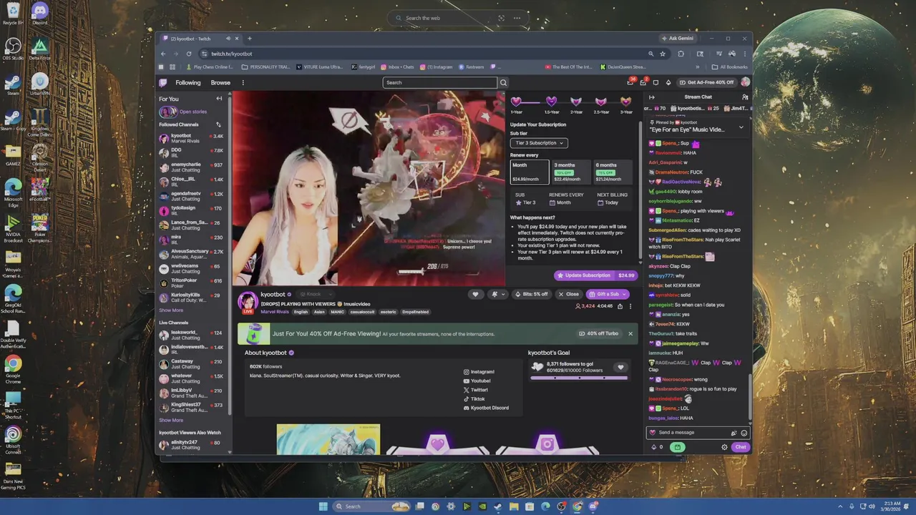916x515 pixels.
Task: Open the All Bookmarks folder
Action: click(x=729, y=67)
